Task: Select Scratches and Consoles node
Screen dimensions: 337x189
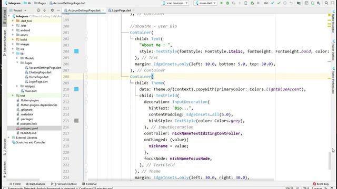Action: [x=31, y=142]
